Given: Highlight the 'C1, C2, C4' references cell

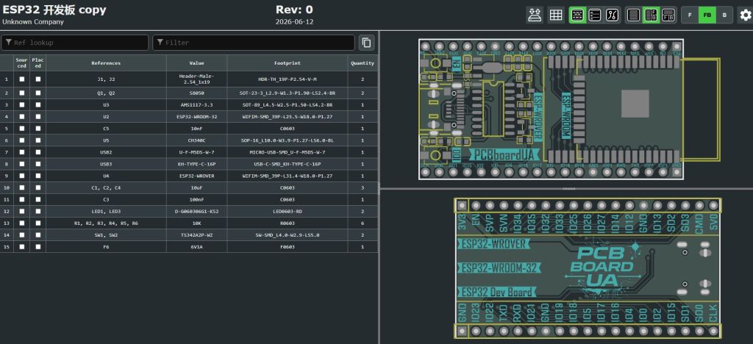Looking at the screenshot, I should click(x=106, y=187).
